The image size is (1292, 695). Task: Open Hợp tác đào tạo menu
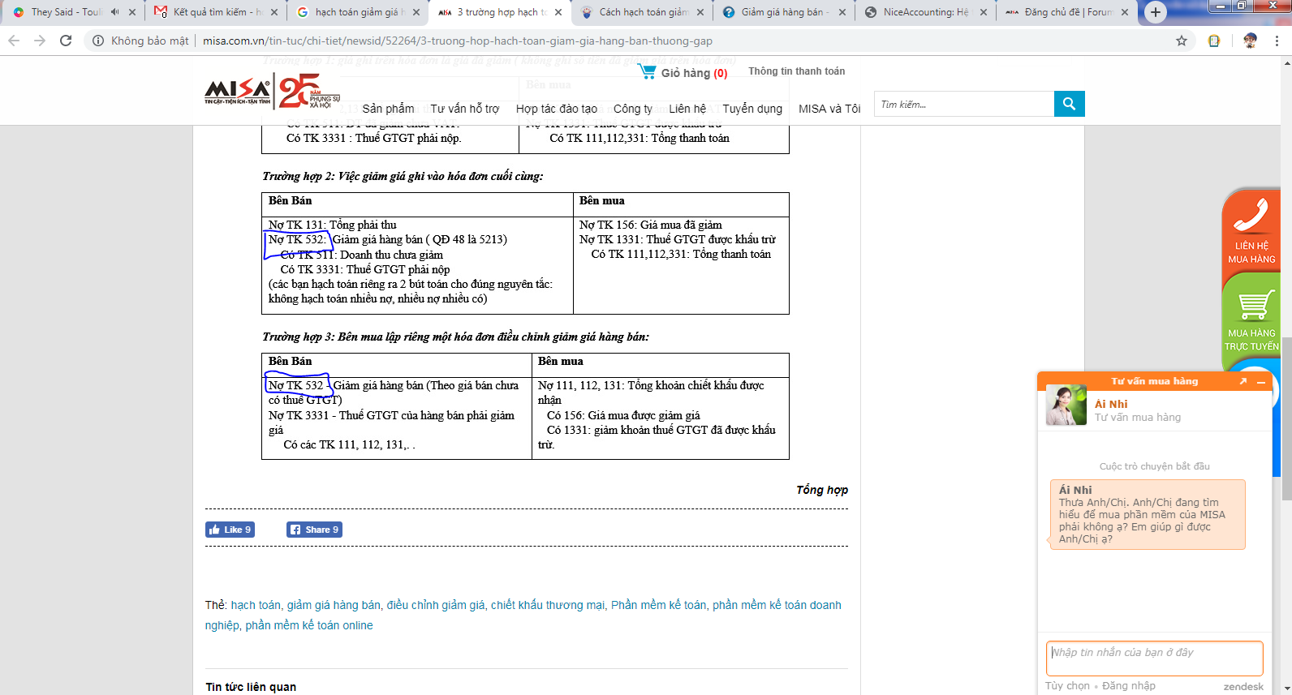tap(557, 109)
